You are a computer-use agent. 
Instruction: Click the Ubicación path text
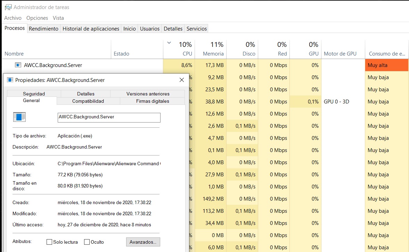click(109, 163)
